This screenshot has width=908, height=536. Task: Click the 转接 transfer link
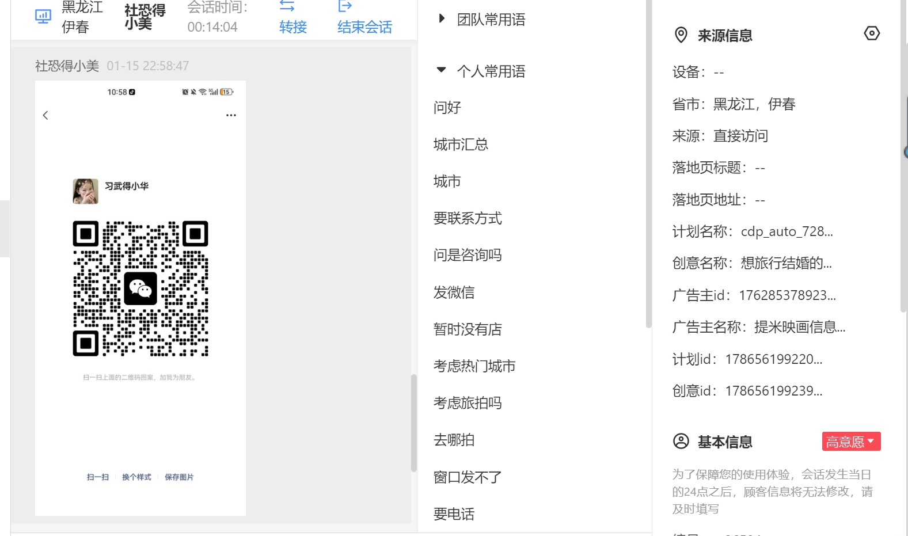293,27
